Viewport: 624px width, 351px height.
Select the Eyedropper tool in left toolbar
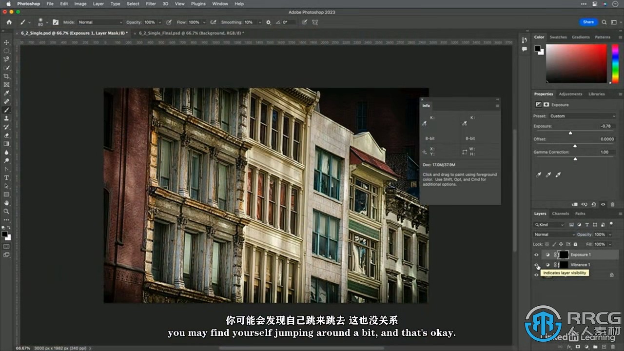tap(6, 93)
